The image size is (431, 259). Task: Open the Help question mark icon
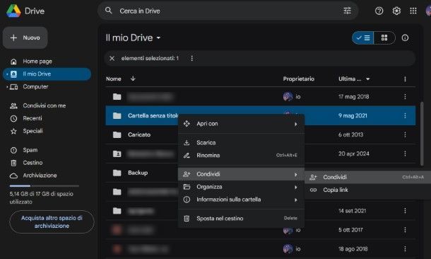click(379, 11)
